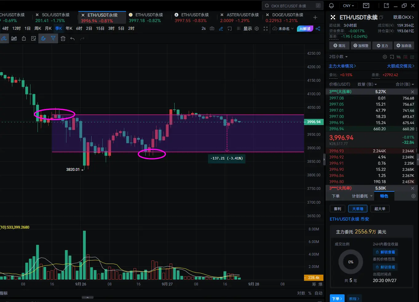Click the 加预警 add alert button
The width and height of the screenshot is (419, 302).
(361, 46)
